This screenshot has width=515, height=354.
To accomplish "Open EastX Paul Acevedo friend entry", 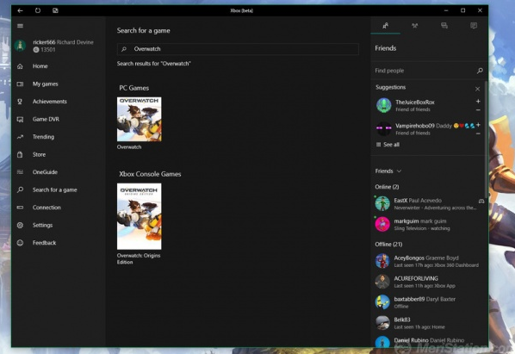I will click(x=429, y=203).
